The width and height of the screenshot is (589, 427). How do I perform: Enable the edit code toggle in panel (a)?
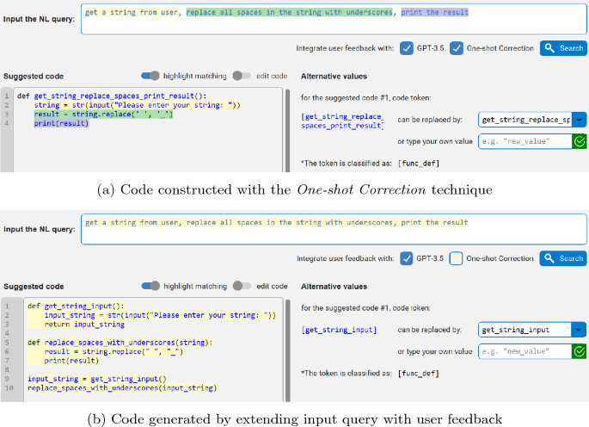[x=242, y=76]
